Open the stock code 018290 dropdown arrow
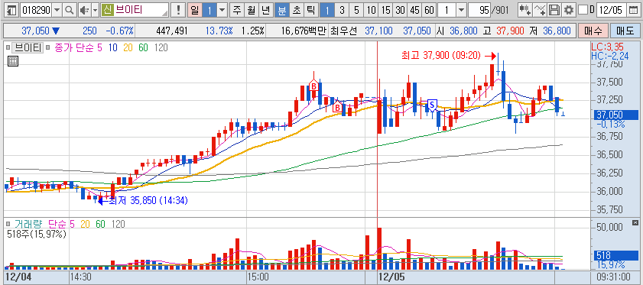The image size is (643, 285). (57, 10)
